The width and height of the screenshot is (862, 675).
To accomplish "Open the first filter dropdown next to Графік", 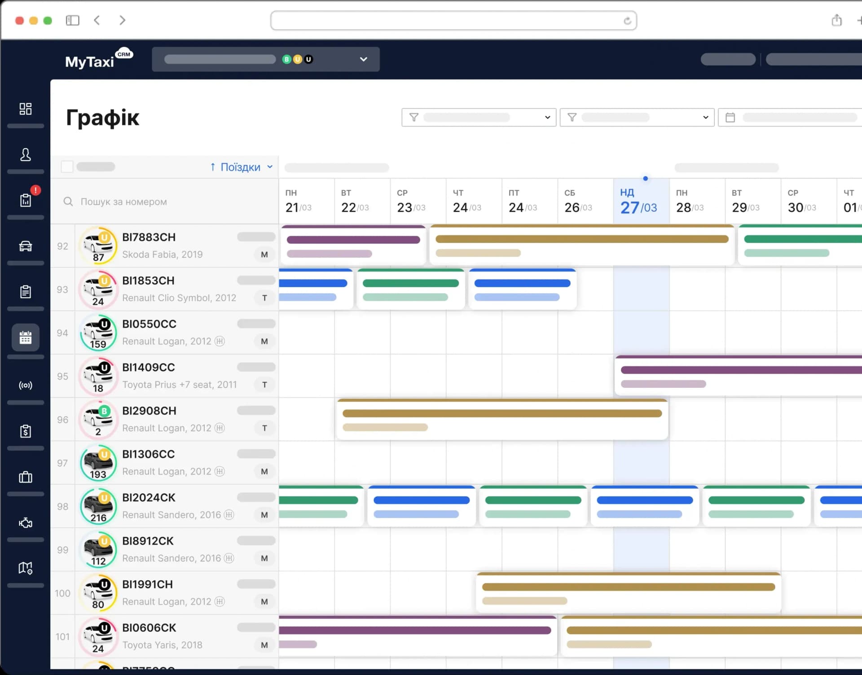I will coord(479,117).
